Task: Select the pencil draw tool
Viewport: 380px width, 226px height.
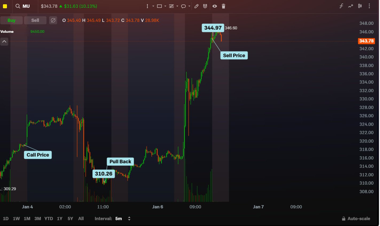Action: [x=197, y=6]
